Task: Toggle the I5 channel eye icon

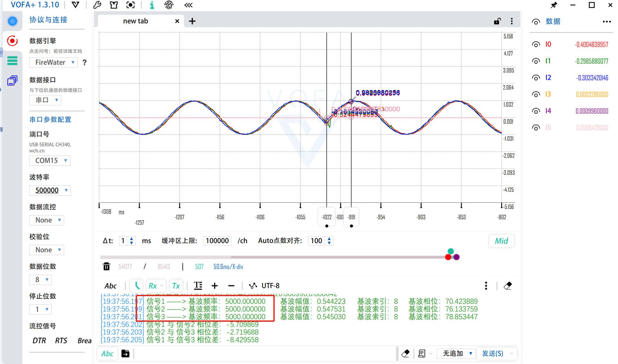Action: (x=536, y=128)
